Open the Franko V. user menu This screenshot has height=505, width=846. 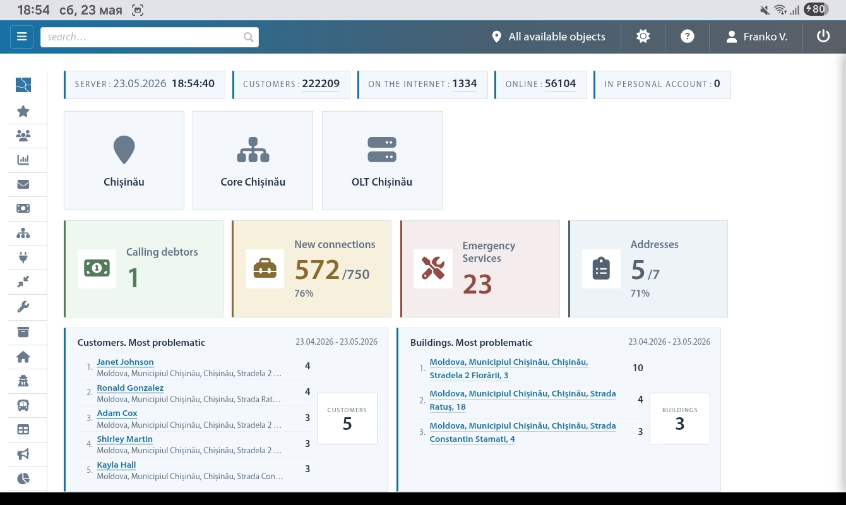click(x=756, y=37)
